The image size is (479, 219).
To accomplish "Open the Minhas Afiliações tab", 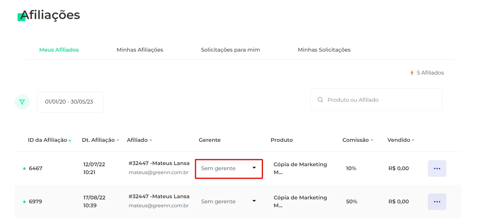I will (x=140, y=50).
